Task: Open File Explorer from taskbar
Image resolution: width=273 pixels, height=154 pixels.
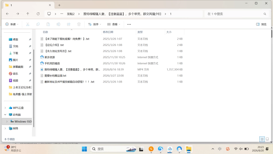Action: pyautogui.click(x=189, y=149)
